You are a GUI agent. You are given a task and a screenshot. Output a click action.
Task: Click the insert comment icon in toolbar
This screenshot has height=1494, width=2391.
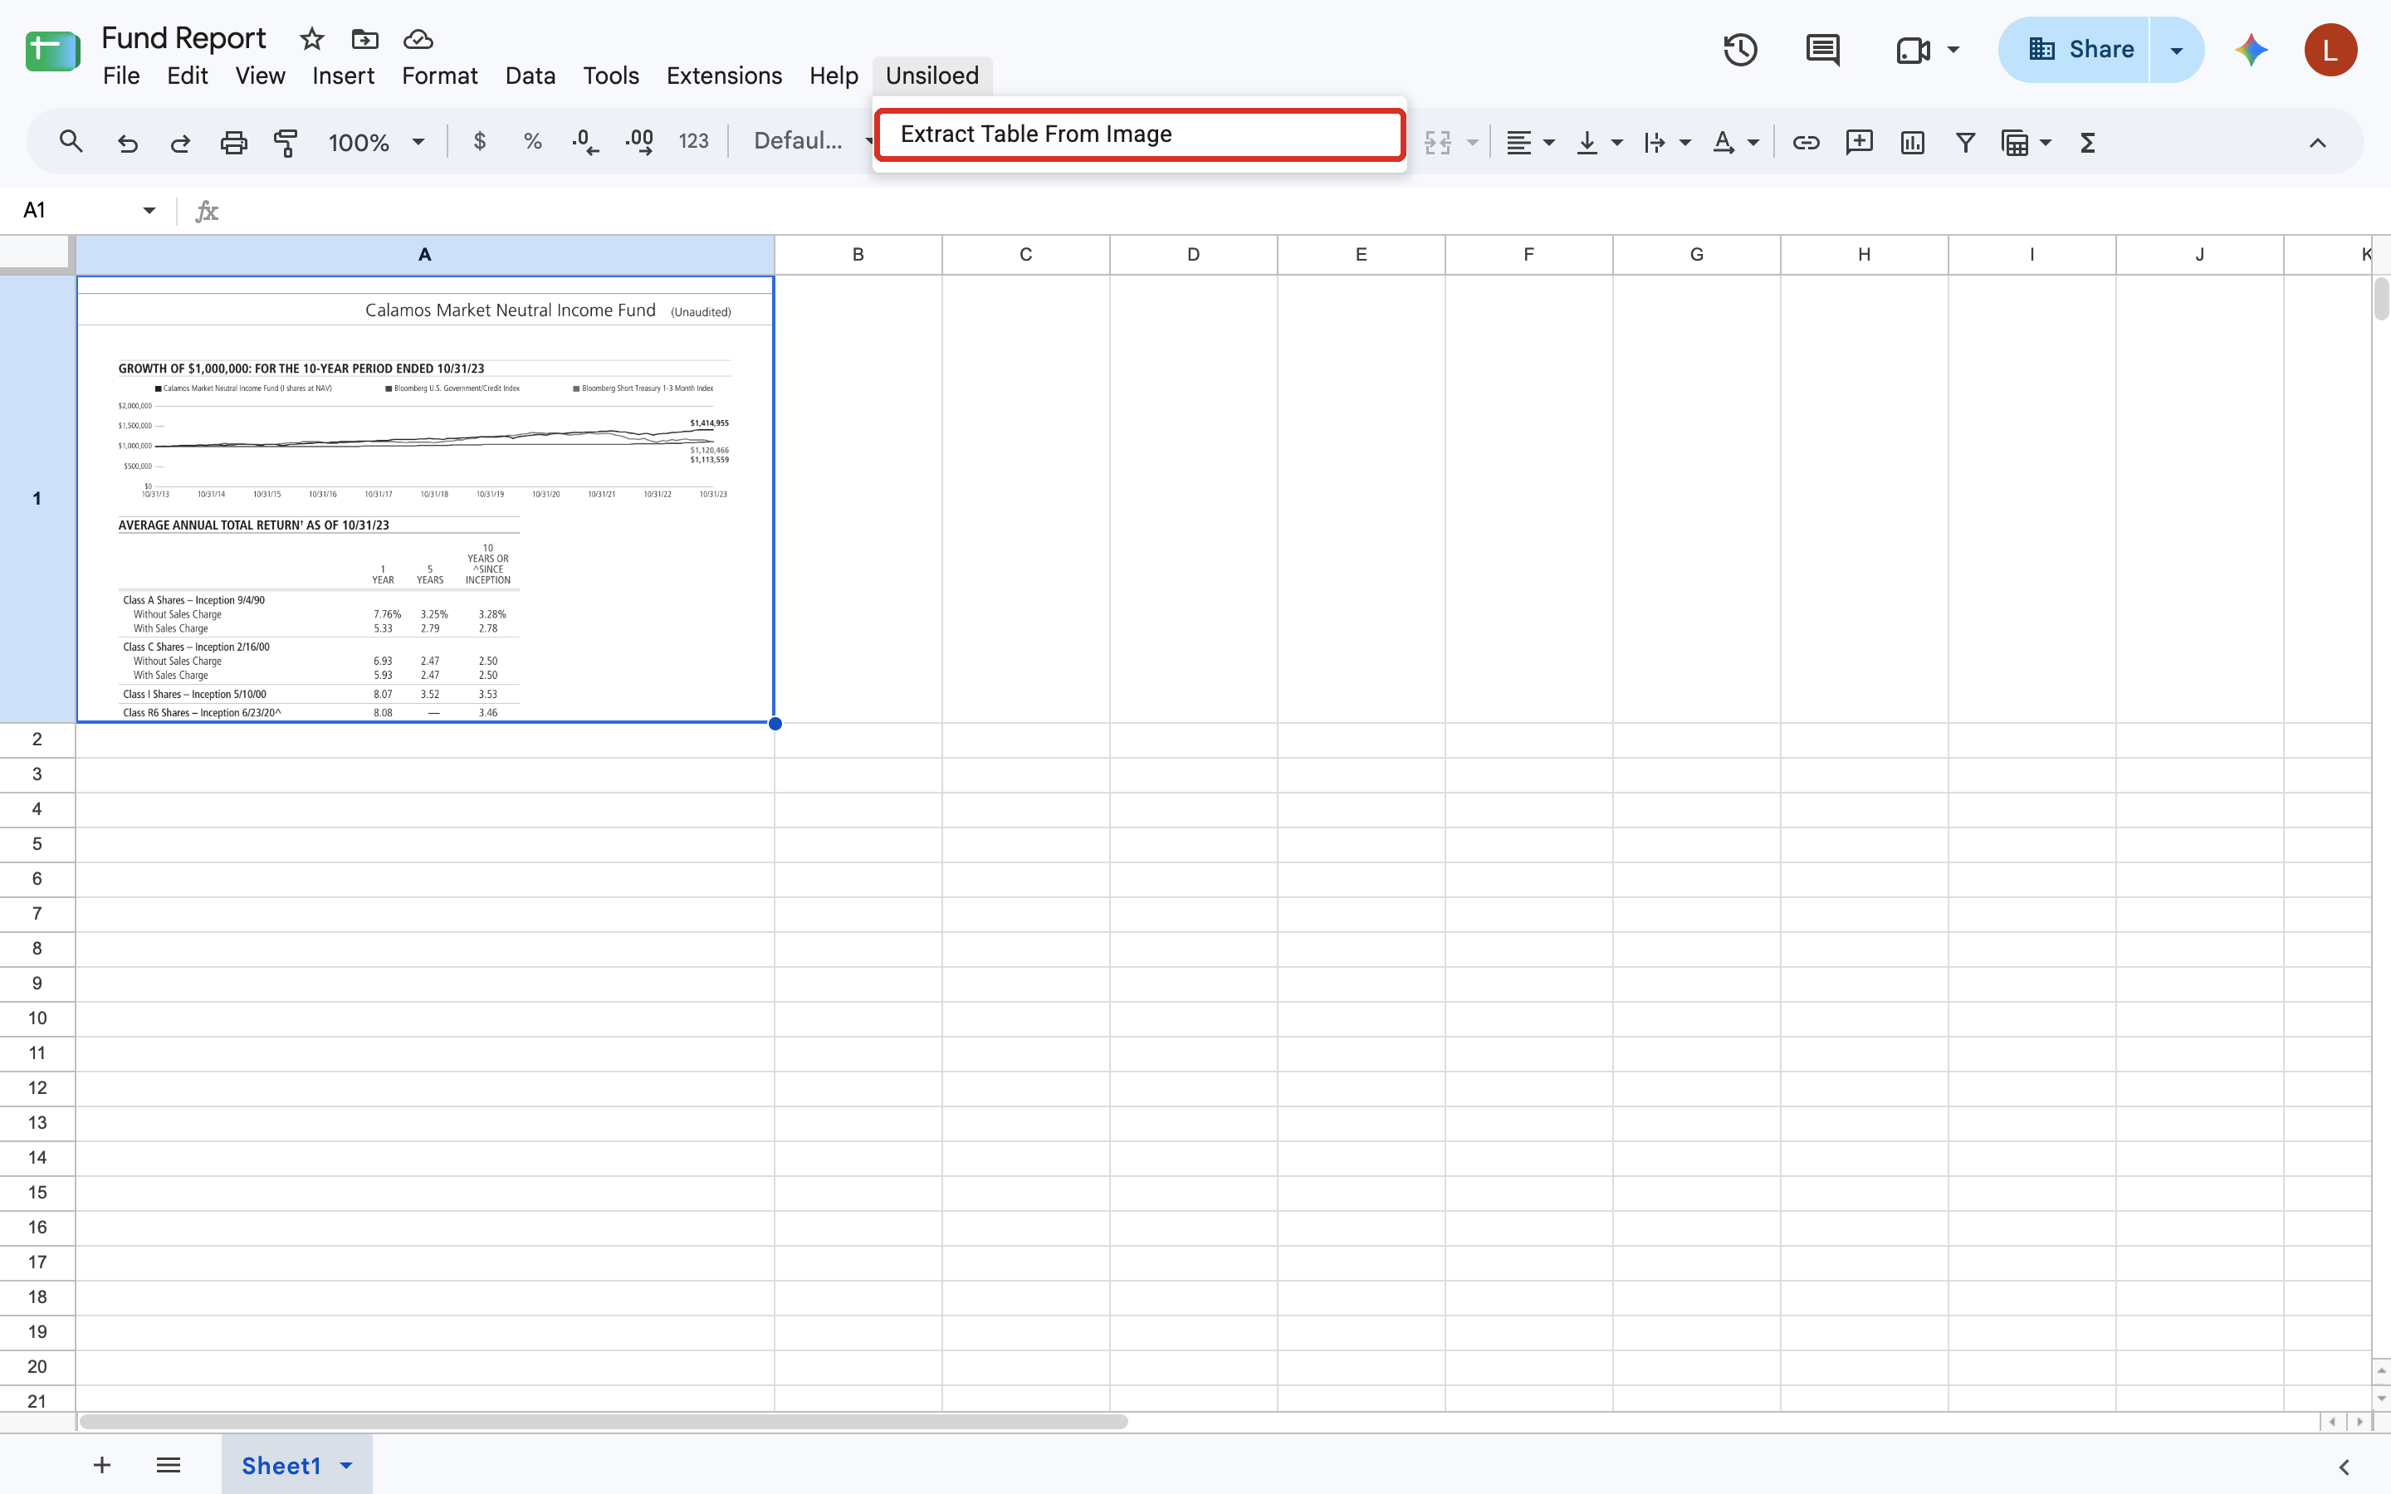click(x=1860, y=142)
